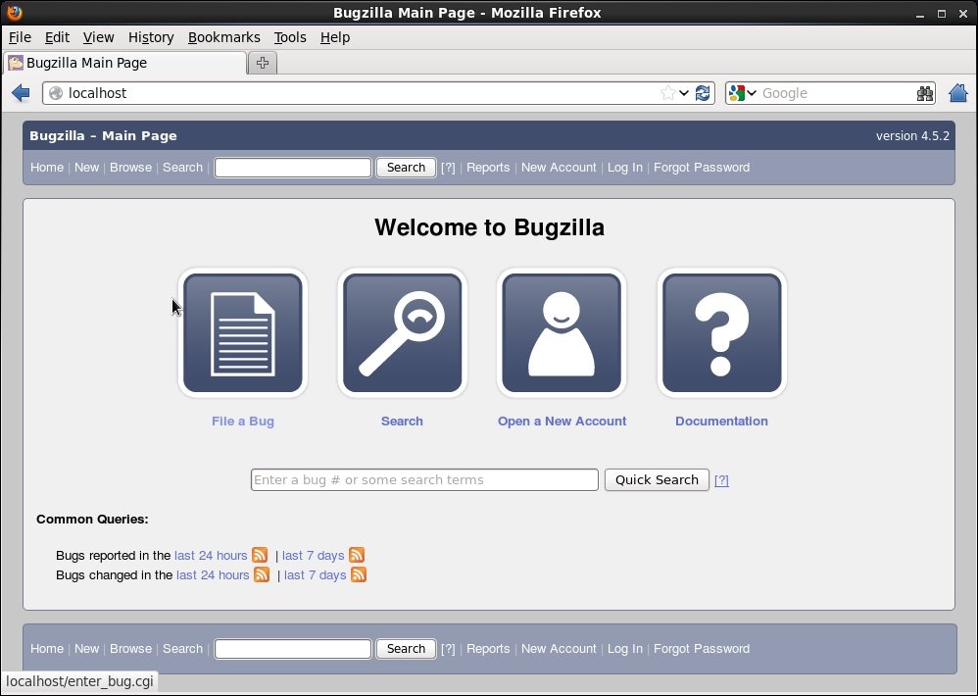Reload the page with the refresh icon
Screen dimensions: 978x696
(703, 92)
